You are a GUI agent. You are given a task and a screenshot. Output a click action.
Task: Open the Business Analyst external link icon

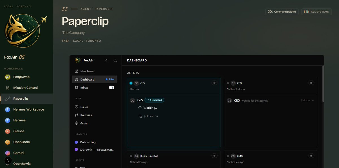point(214,156)
